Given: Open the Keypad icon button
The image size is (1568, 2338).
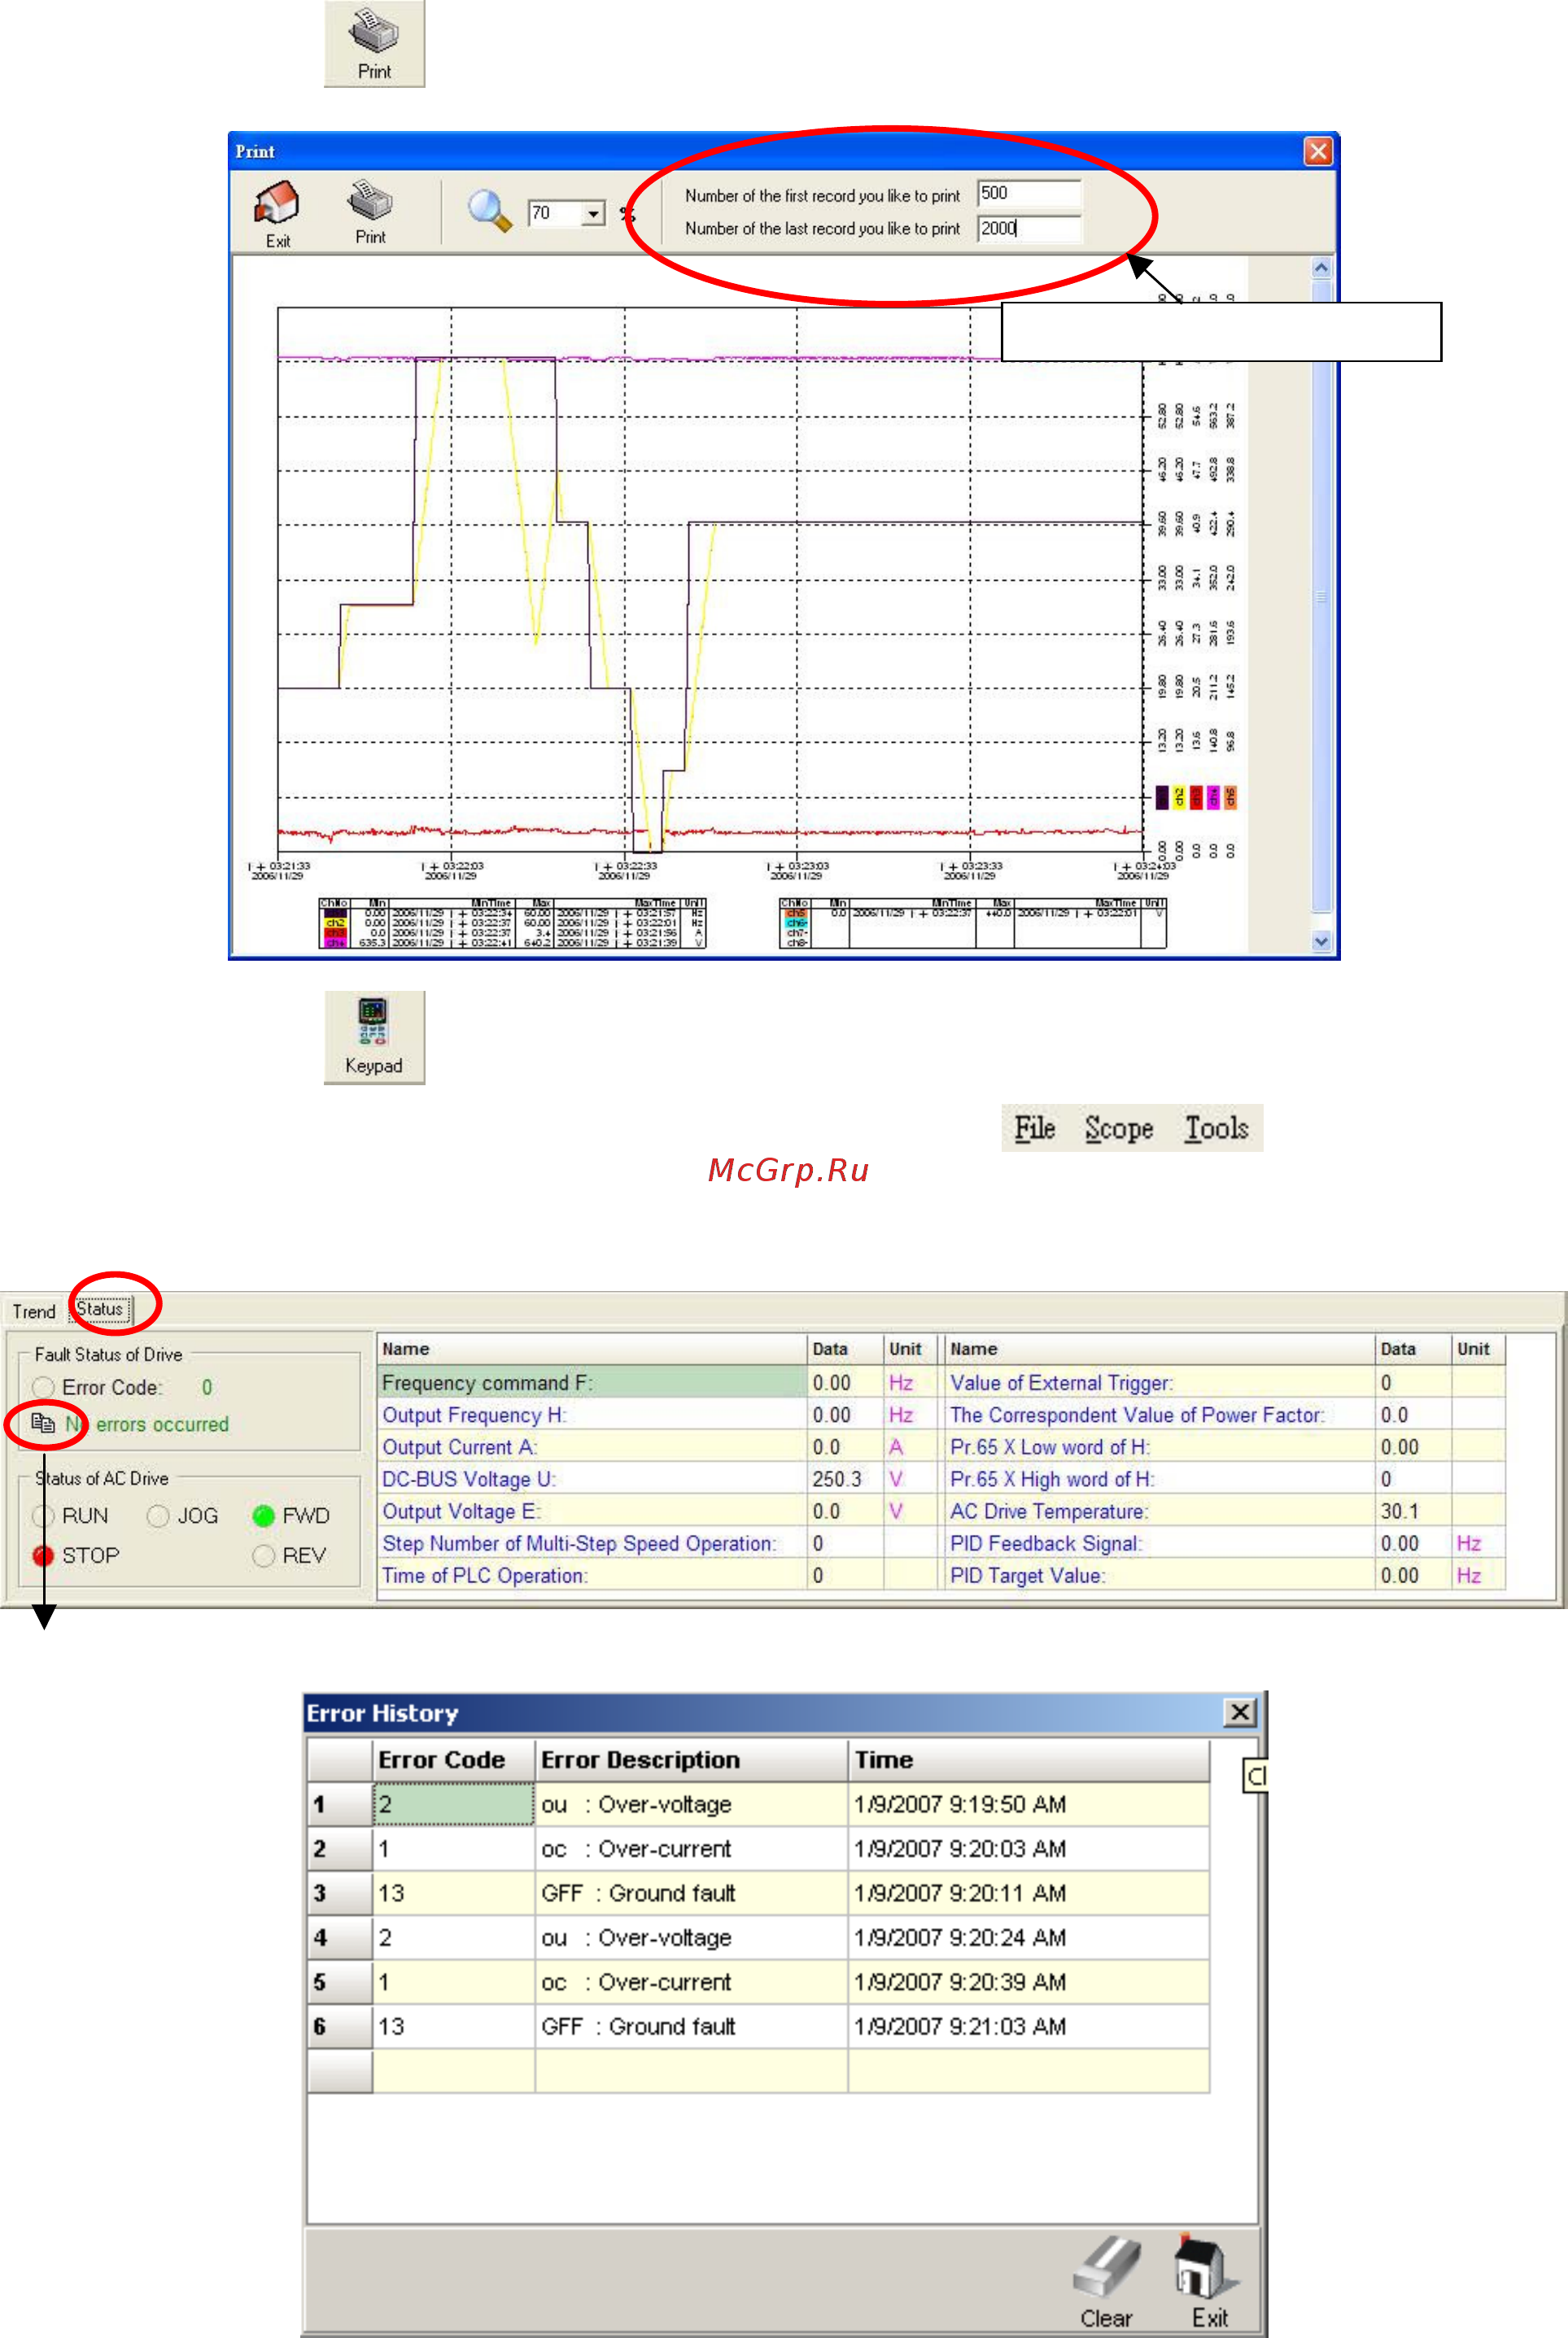Looking at the screenshot, I should tap(374, 1036).
